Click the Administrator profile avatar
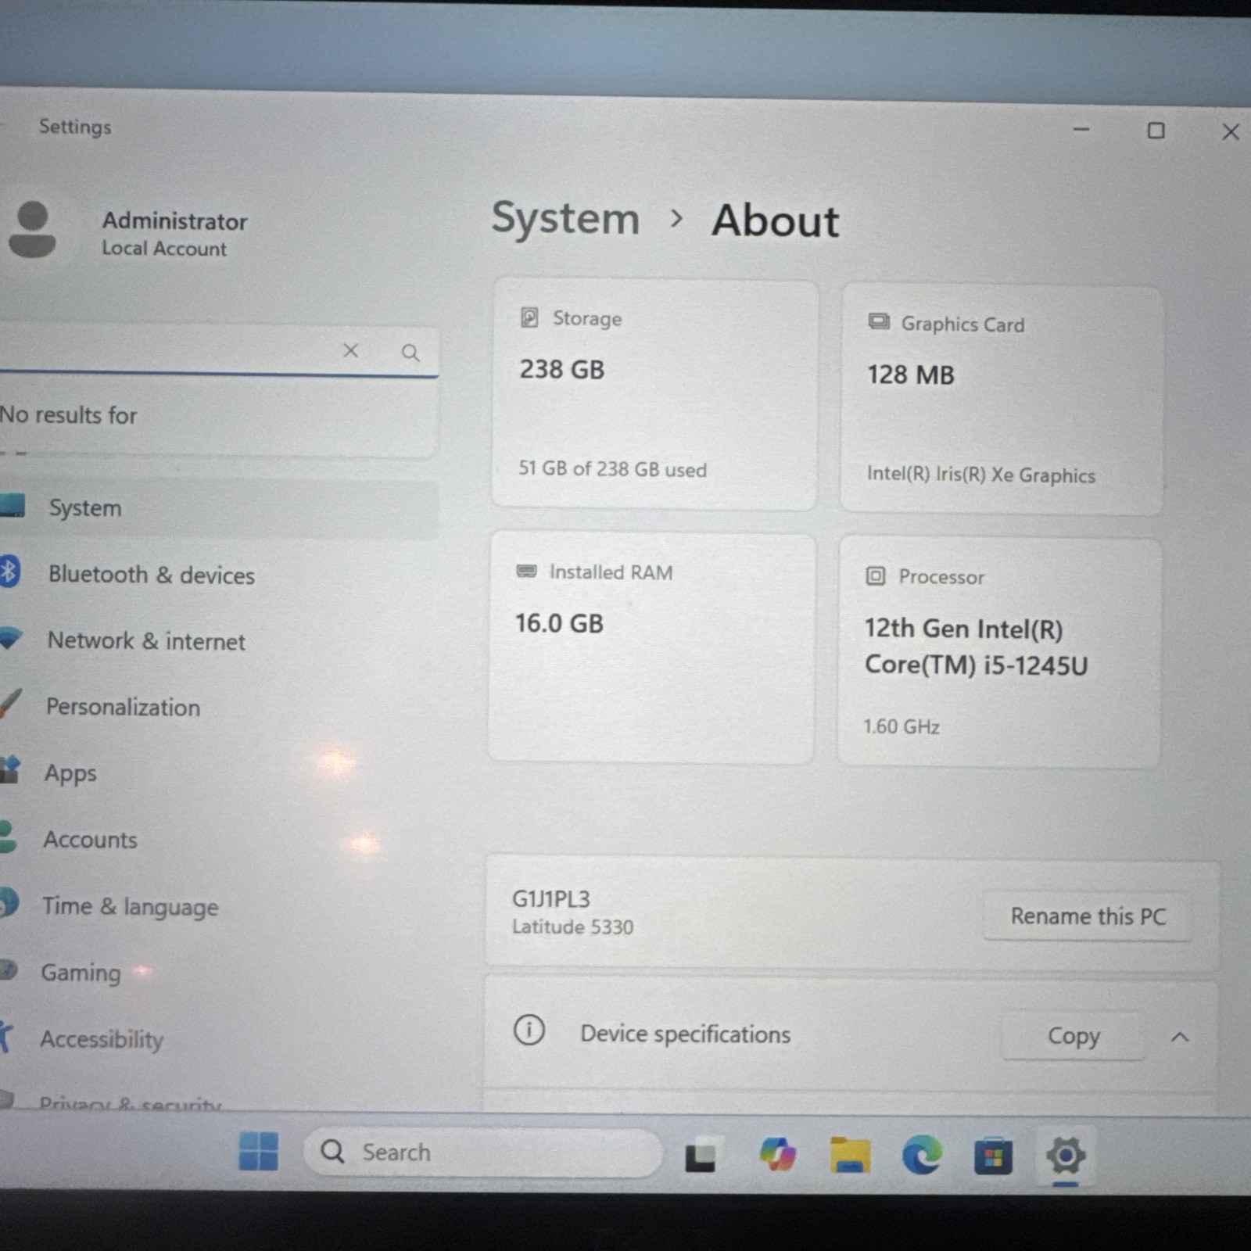This screenshot has height=1251, width=1251. coord(33,230)
